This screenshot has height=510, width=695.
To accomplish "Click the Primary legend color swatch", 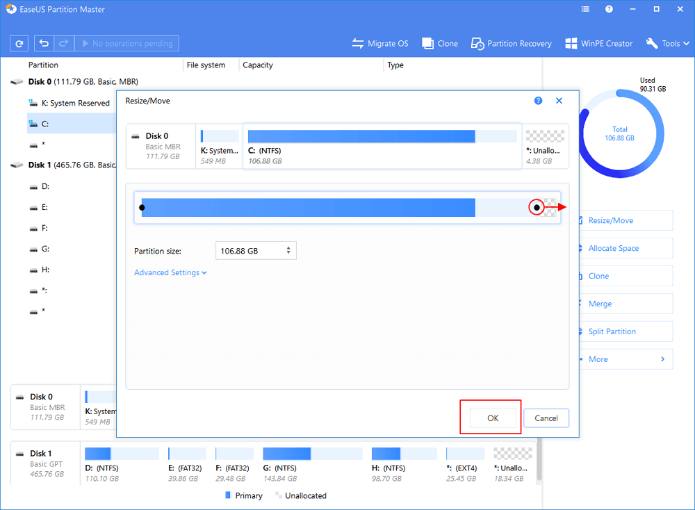I will (x=228, y=495).
